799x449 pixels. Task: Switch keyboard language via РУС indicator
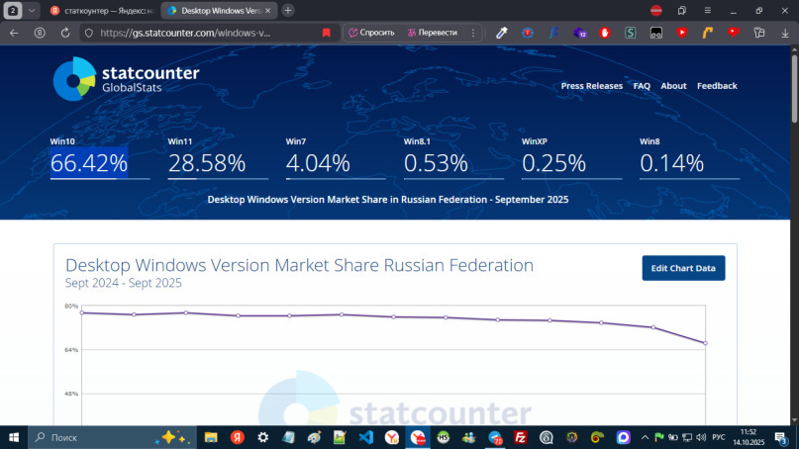719,437
